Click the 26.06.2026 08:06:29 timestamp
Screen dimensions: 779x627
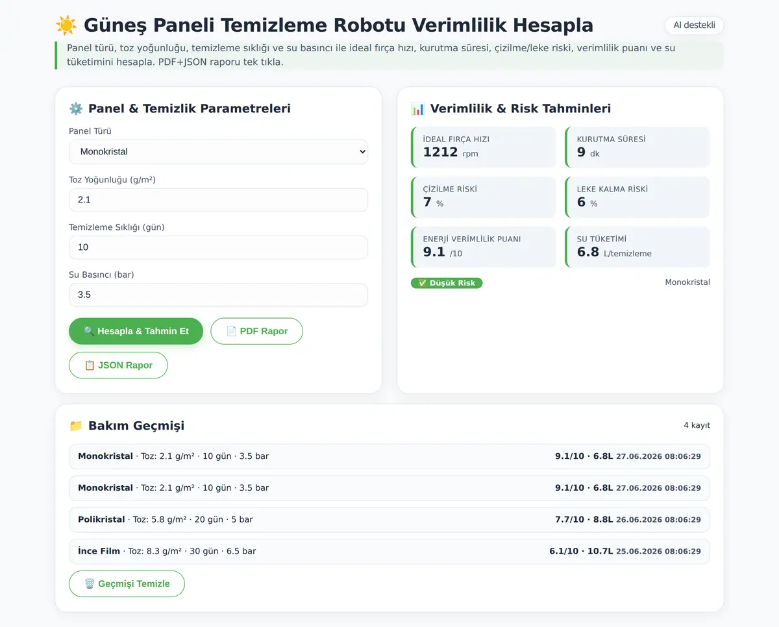[x=658, y=520]
